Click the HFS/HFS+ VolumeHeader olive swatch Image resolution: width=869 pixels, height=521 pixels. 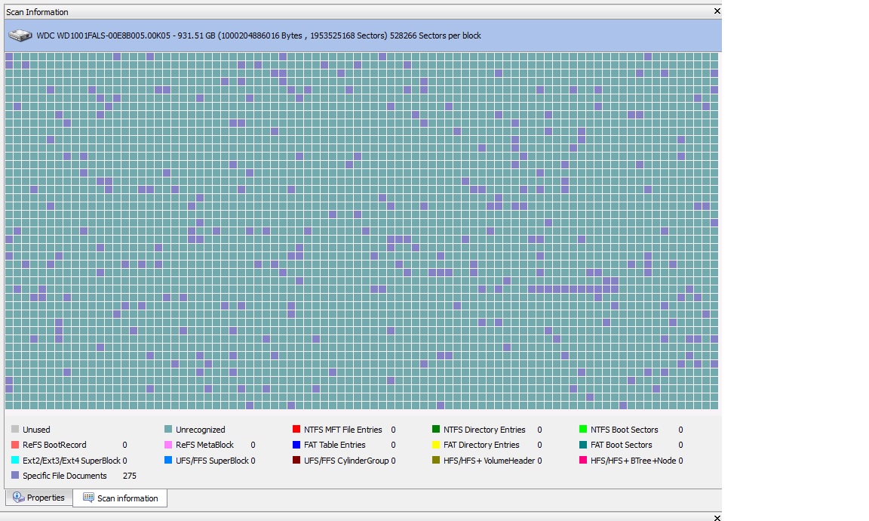tap(435, 460)
